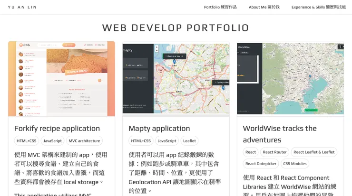Click the Forkify description mentioning local storage

(61, 168)
